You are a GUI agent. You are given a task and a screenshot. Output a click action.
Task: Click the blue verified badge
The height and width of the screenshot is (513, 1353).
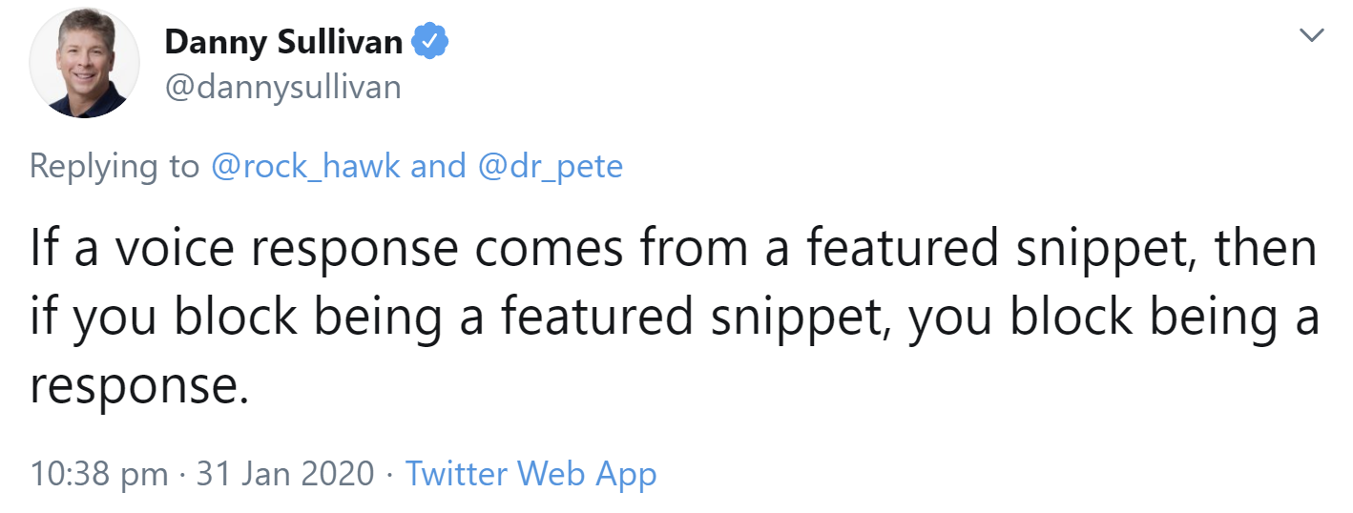tap(430, 41)
